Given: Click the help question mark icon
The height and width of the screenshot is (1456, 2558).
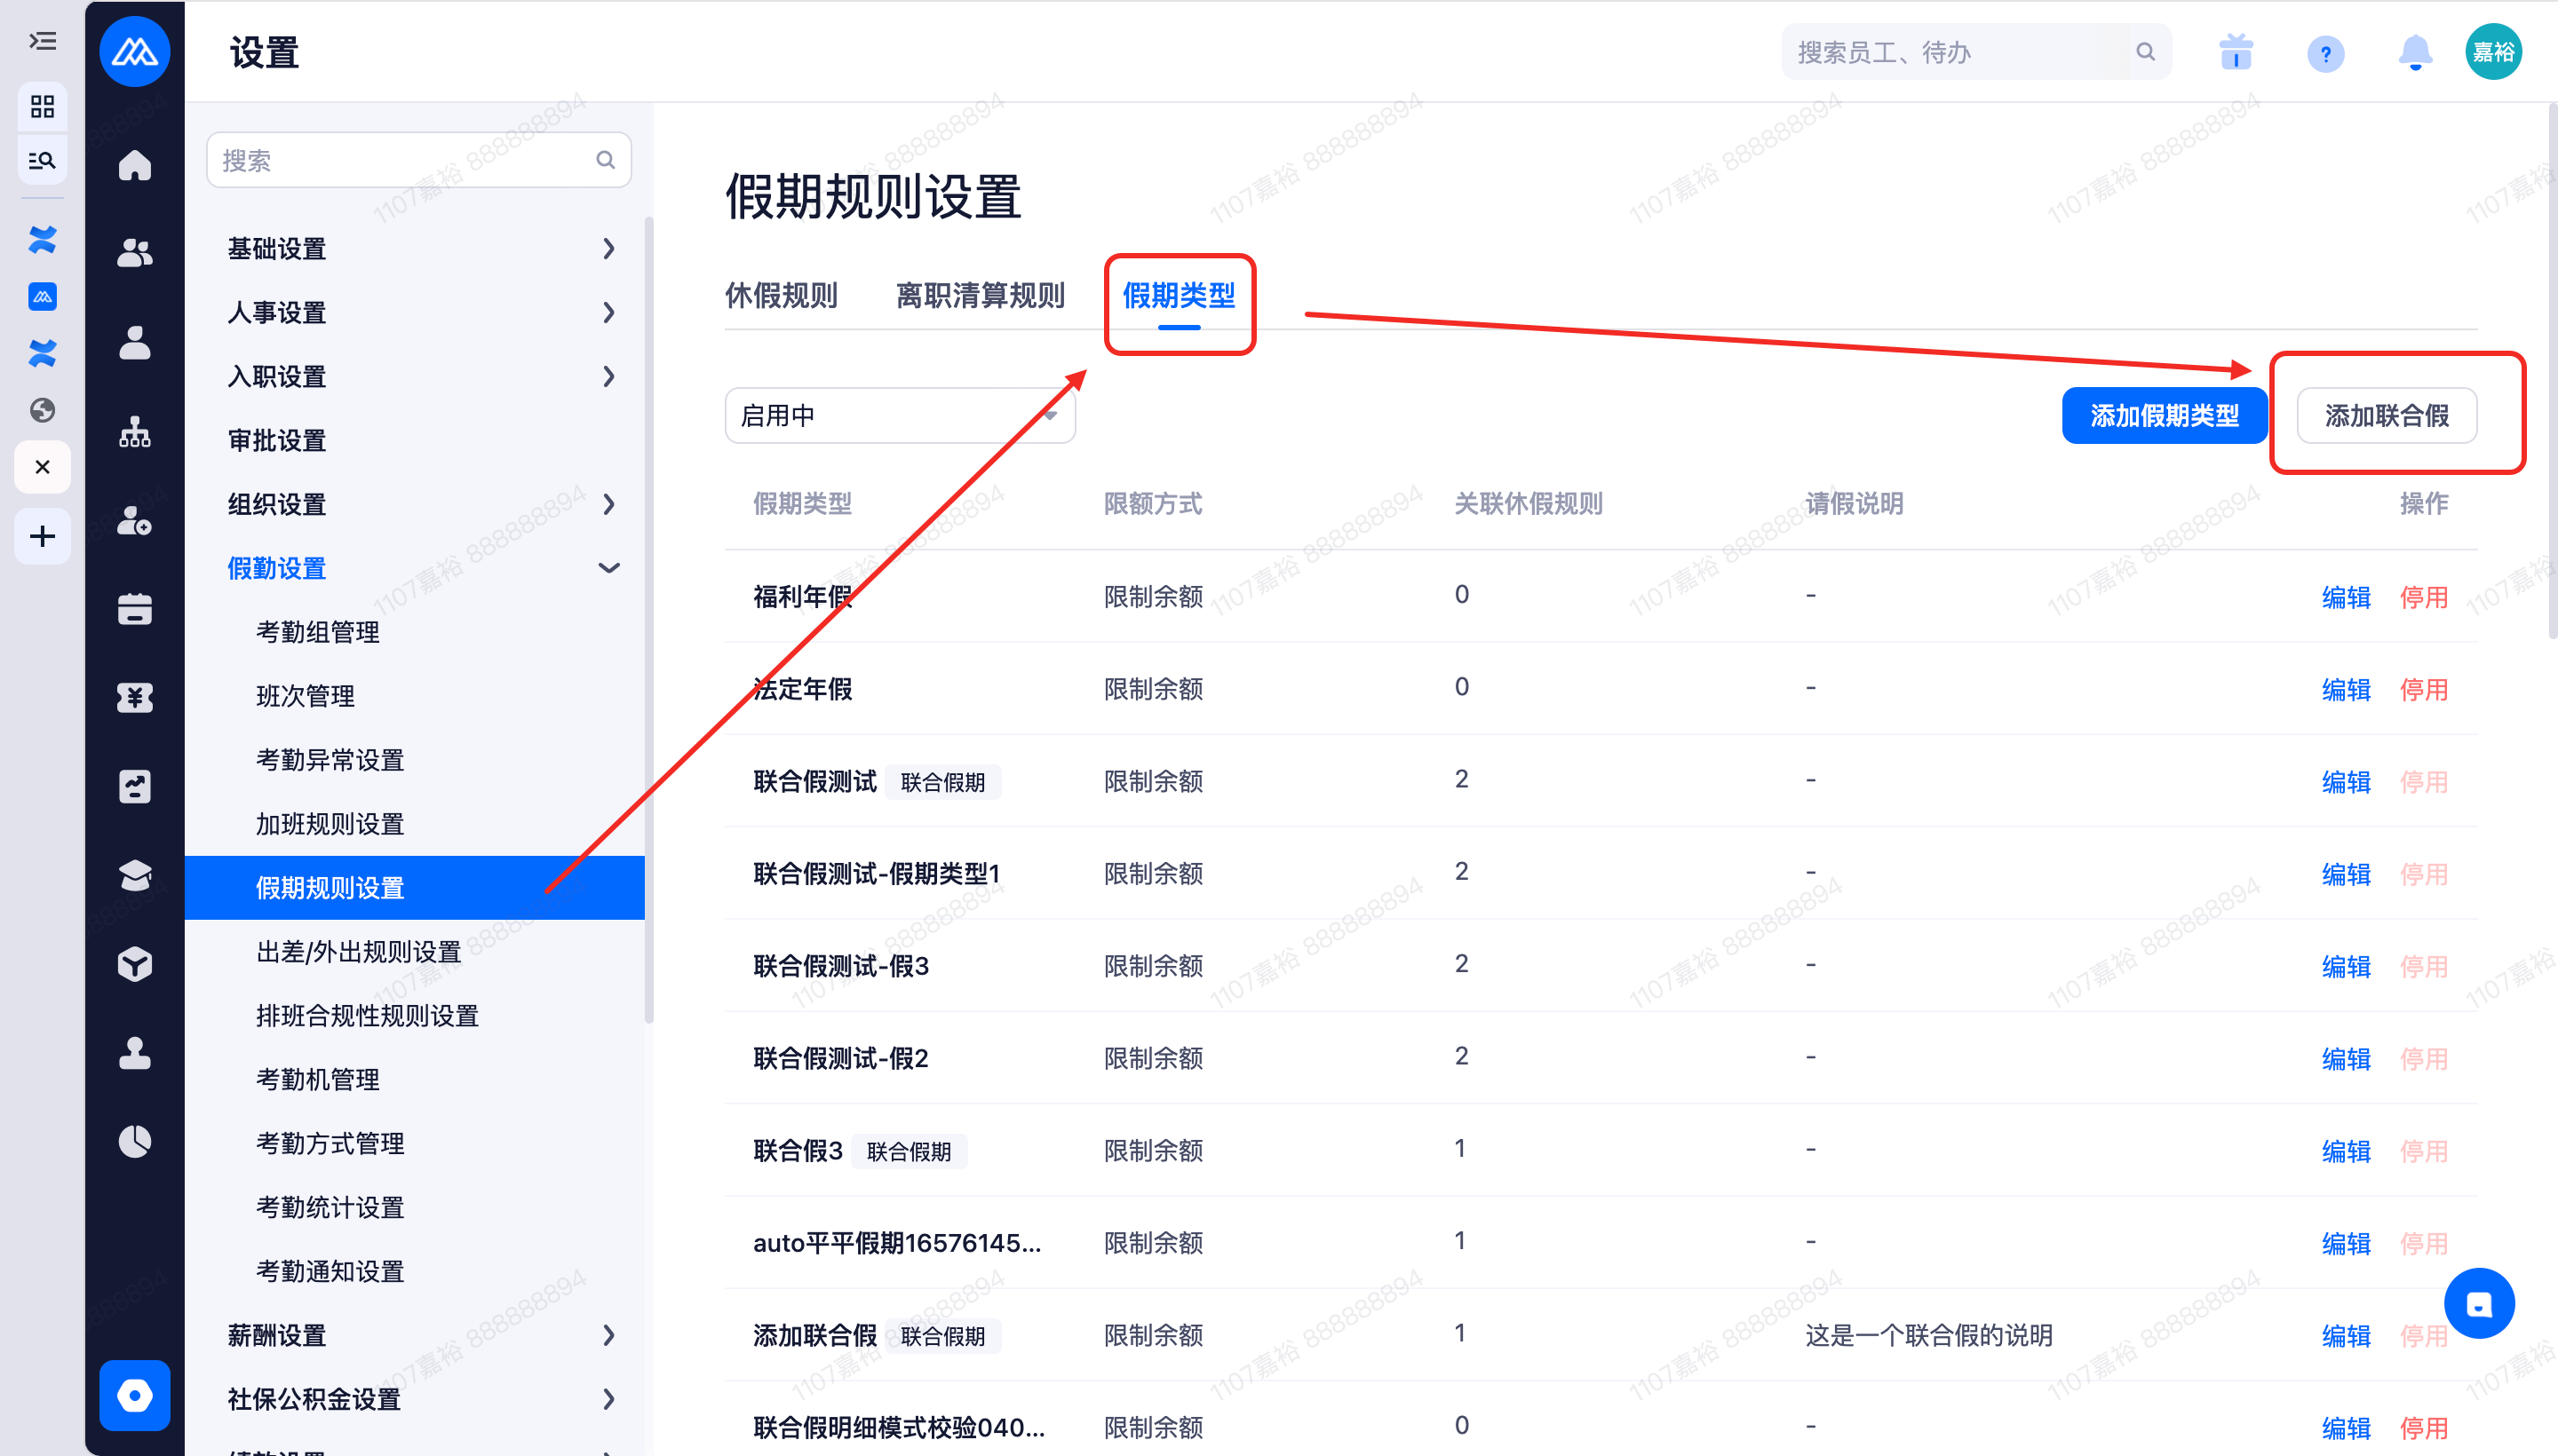Looking at the screenshot, I should click(x=2325, y=53).
